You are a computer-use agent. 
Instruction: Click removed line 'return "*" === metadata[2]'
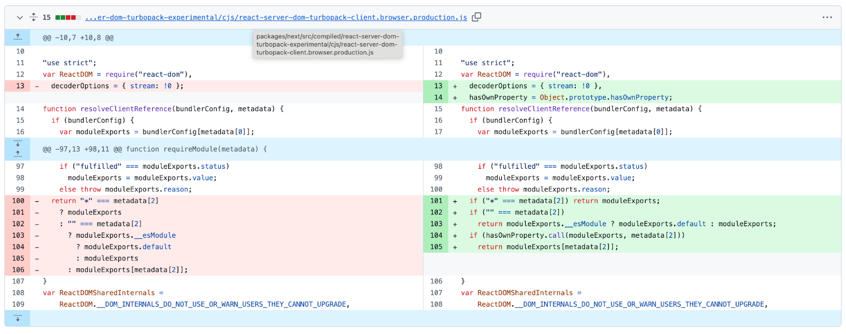[105, 201]
